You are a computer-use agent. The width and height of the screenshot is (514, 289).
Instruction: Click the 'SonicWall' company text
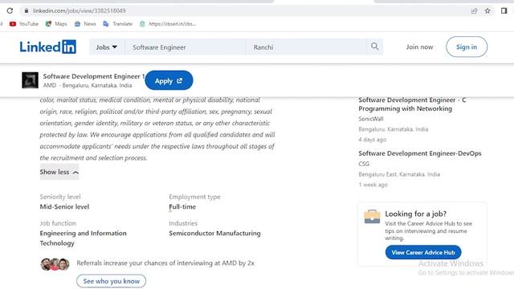click(x=371, y=119)
